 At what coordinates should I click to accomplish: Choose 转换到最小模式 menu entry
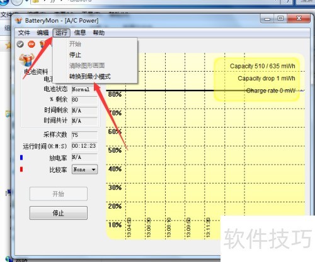tap(95, 77)
